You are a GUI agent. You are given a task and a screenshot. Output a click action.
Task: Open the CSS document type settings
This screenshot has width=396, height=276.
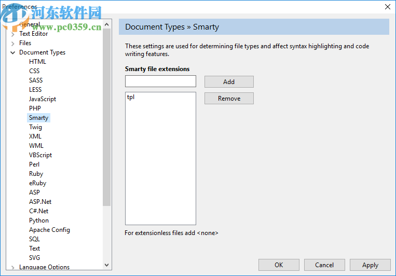[x=34, y=71]
